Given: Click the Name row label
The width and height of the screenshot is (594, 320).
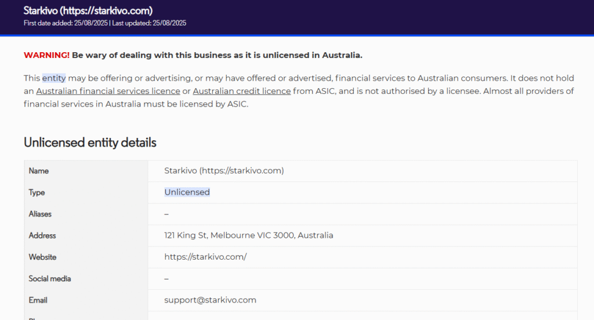Looking at the screenshot, I should [x=39, y=171].
